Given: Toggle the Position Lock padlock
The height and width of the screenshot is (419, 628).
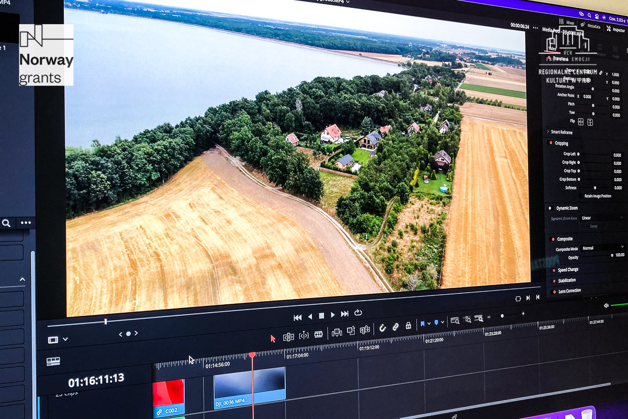Looking at the screenshot, I should pyautogui.click(x=408, y=326).
